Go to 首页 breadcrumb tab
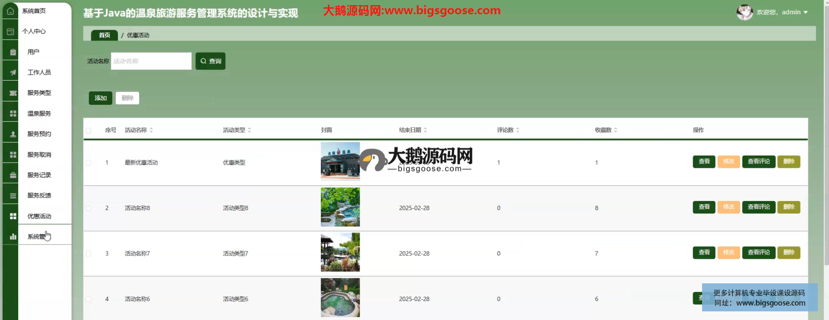Screen dimensions: 829x320 tap(104, 35)
